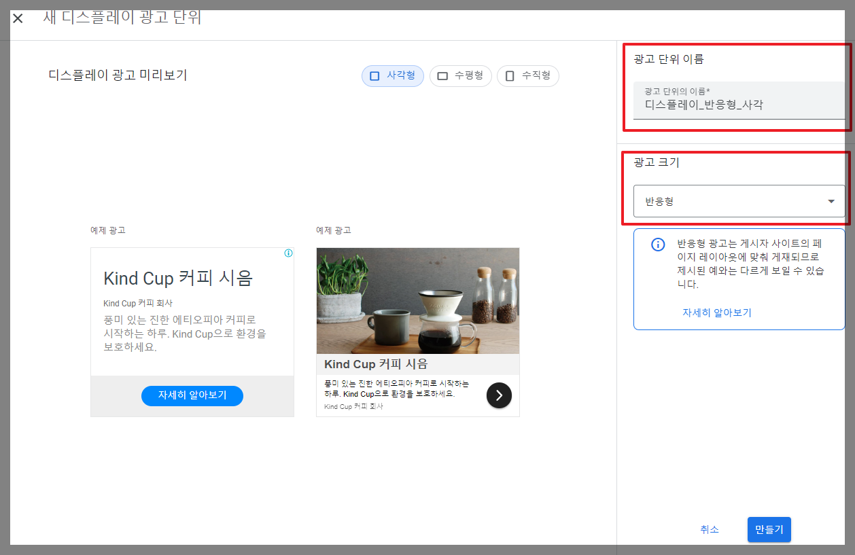
Task: Click the ⓘ icon on the Kind Cup ad preview
Action: tap(288, 253)
